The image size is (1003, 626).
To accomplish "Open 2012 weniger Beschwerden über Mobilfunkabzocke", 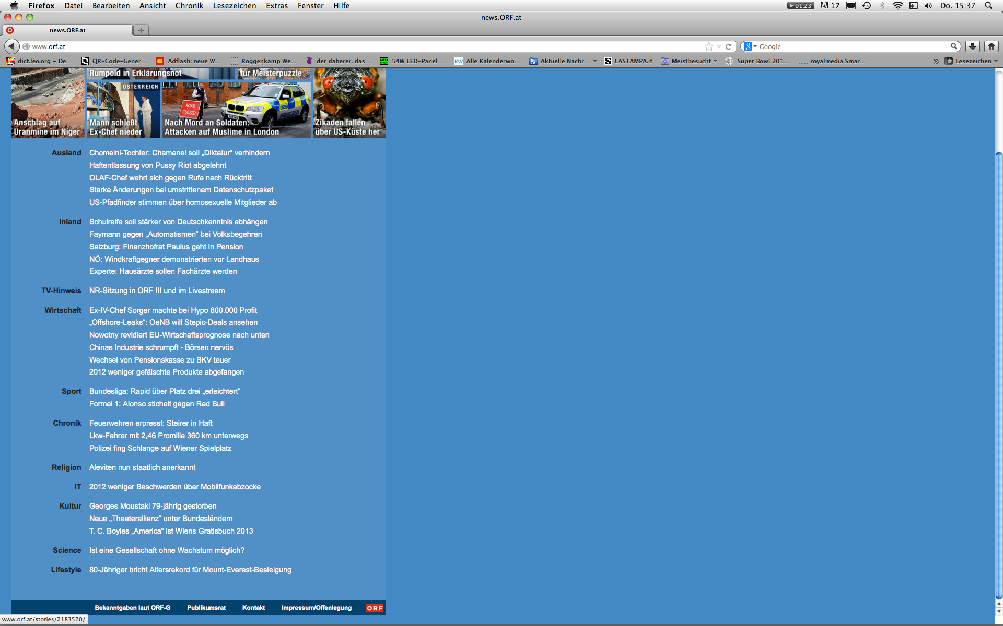I will (175, 487).
